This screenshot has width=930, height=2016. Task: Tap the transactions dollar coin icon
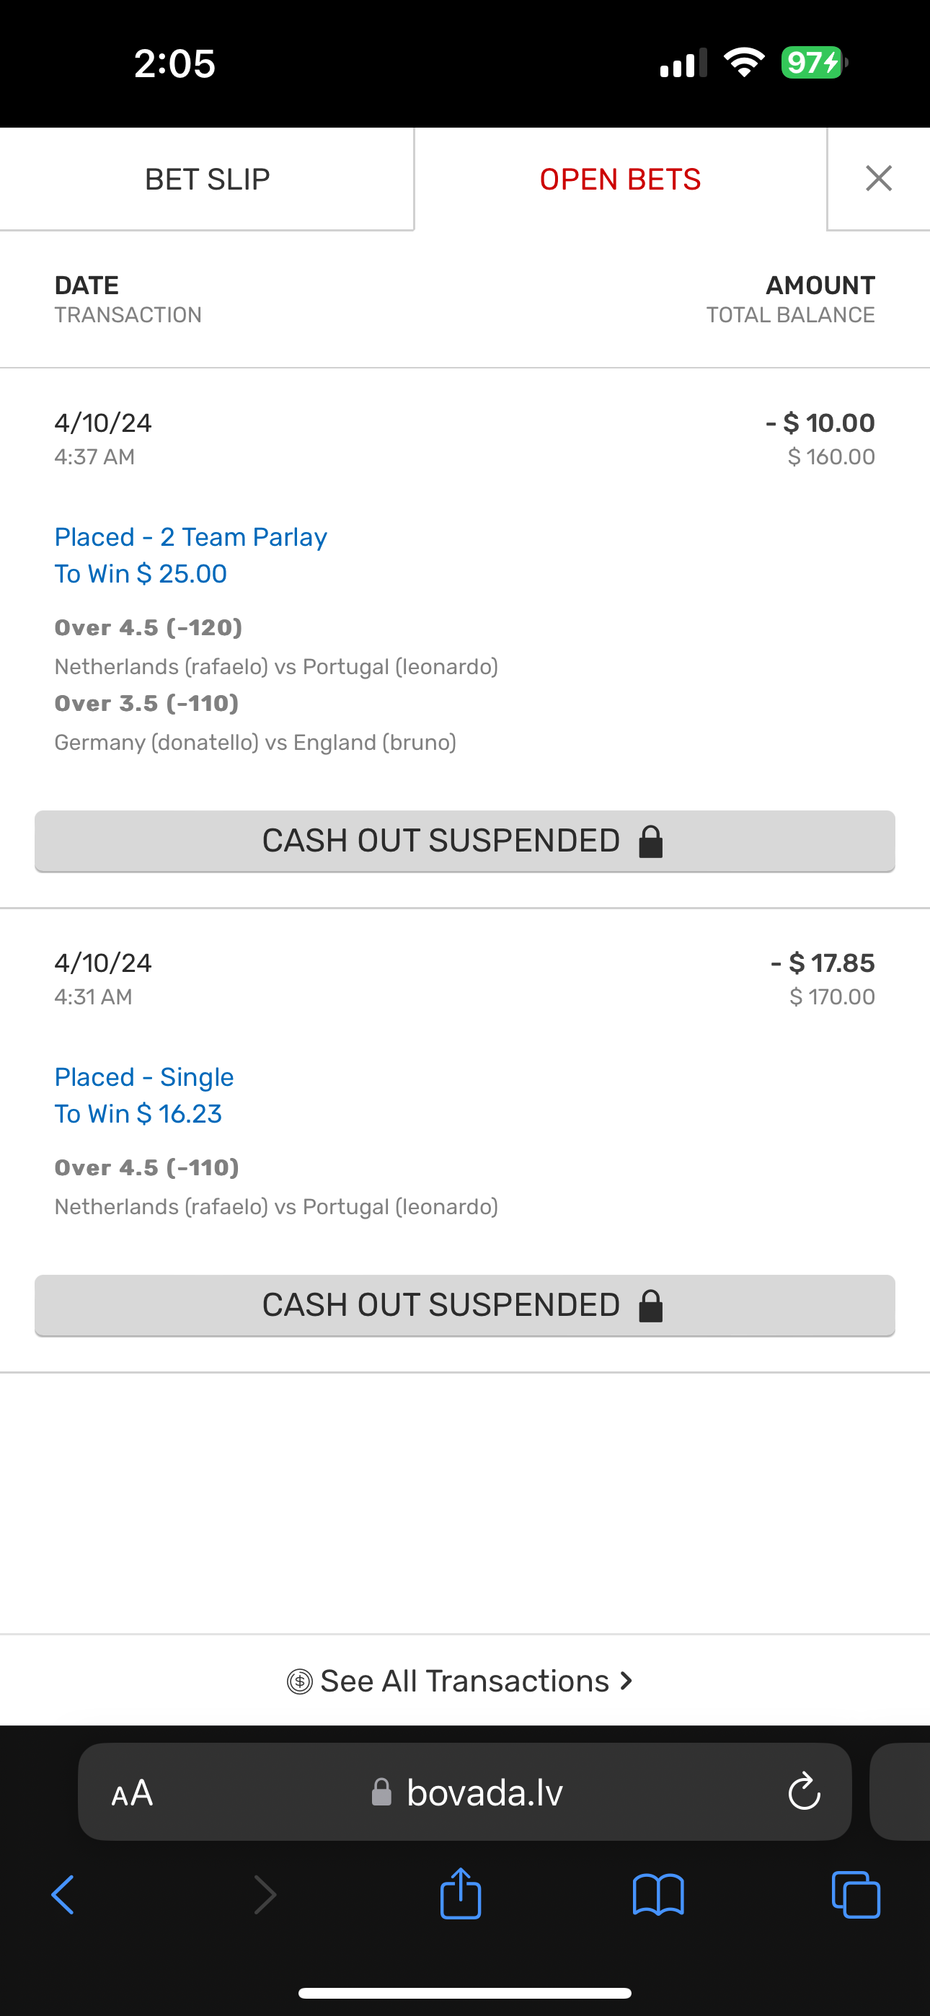(300, 1681)
